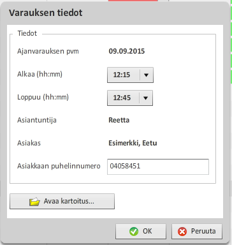232x245 pixels.
Task: Select the 12:15 start time value
Action: point(122,75)
